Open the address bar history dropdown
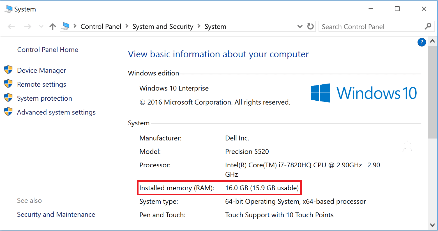The width and height of the screenshot is (438, 231). pyautogui.click(x=300, y=26)
